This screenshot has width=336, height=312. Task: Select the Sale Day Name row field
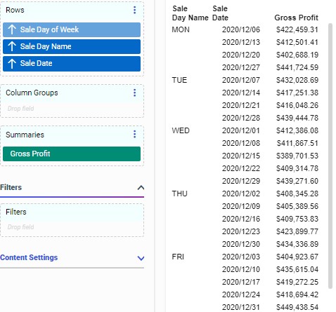[x=72, y=46]
